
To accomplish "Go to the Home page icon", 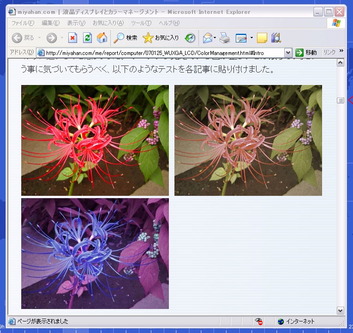I will pos(102,37).
